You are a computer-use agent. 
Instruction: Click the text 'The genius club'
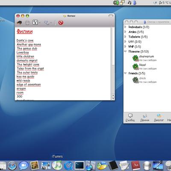(x=27, y=48)
